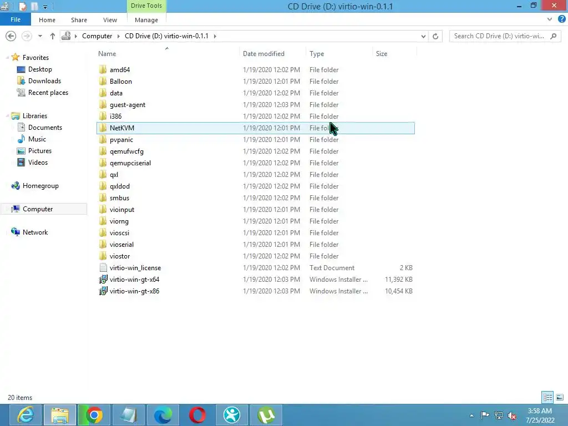Select the NetKVM folder row
This screenshot has height=426, width=568.
tap(256, 128)
